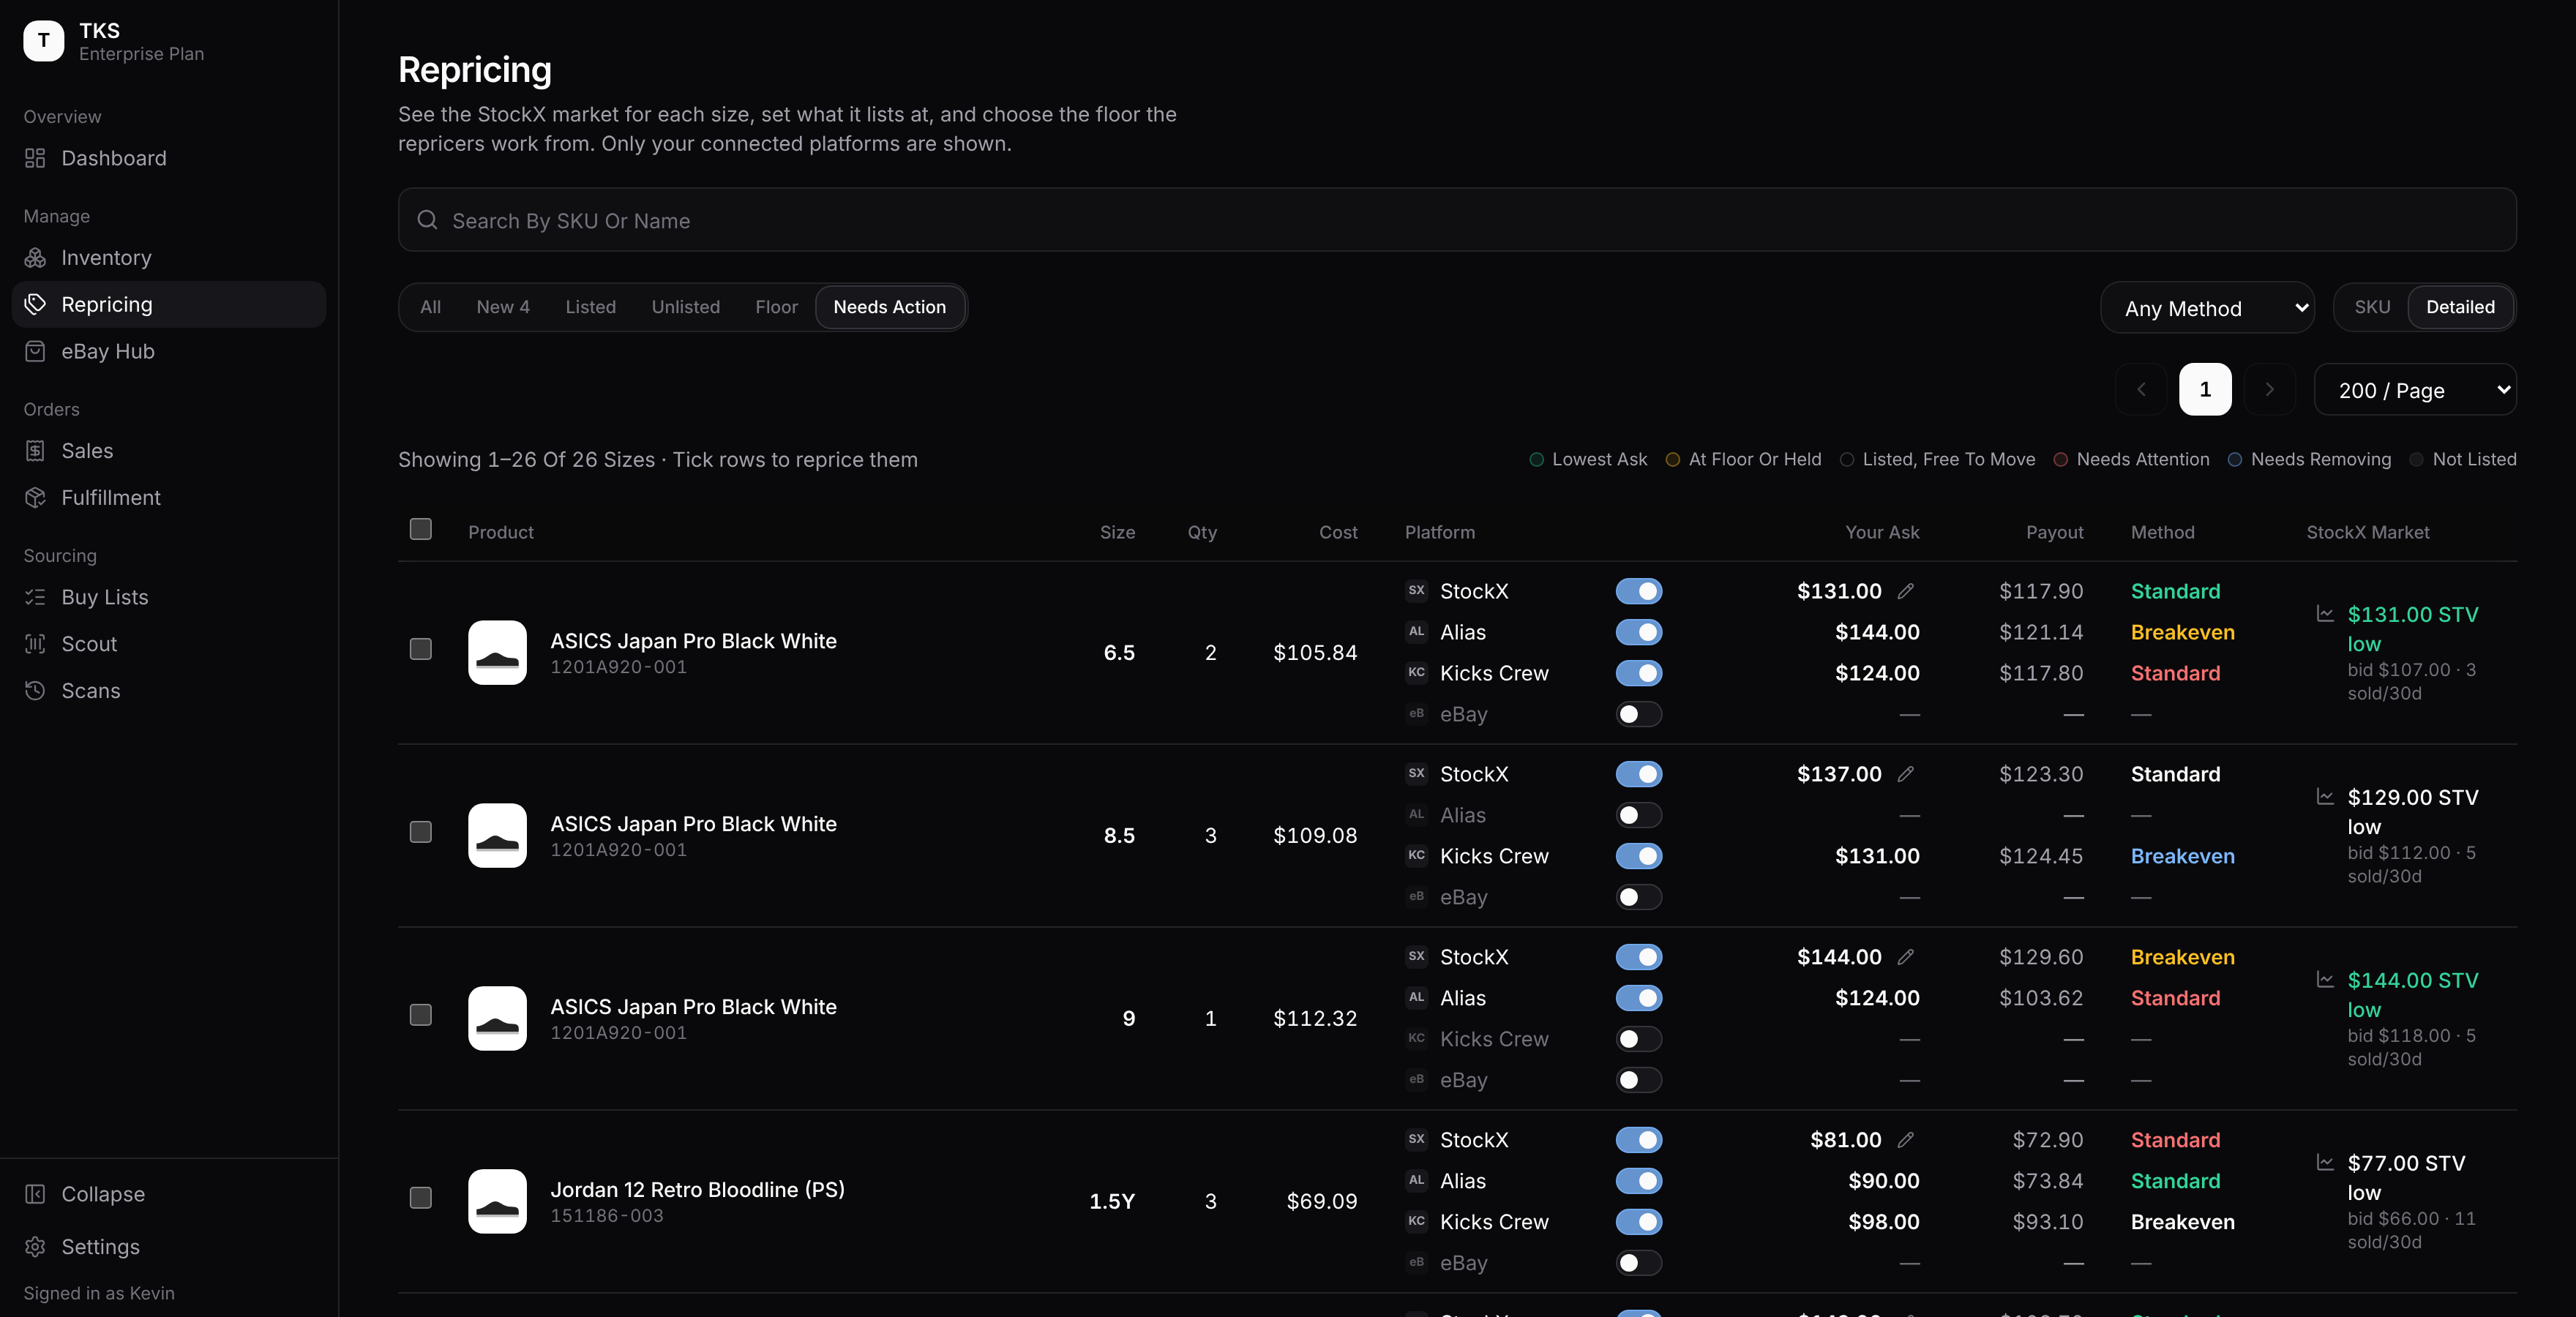Edit the $81.00 StockX ask with pencil icon
The image size is (2576, 1317).
point(1906,1140)
